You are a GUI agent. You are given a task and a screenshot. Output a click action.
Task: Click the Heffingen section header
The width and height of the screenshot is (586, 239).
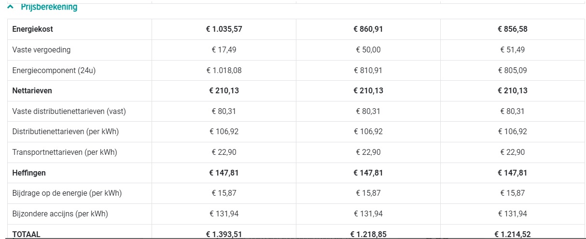(29, 173)
